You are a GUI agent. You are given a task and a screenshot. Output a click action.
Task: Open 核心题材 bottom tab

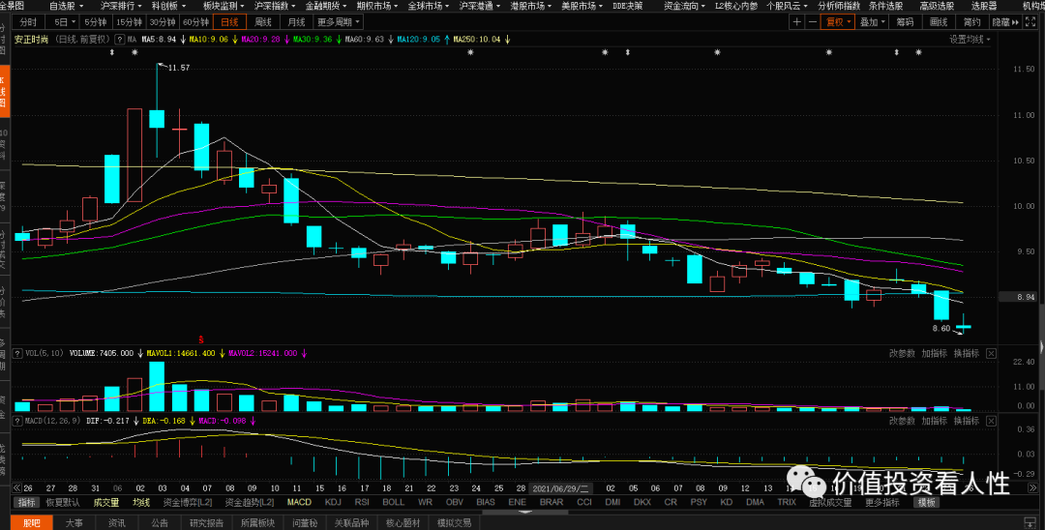pos(403,522)
